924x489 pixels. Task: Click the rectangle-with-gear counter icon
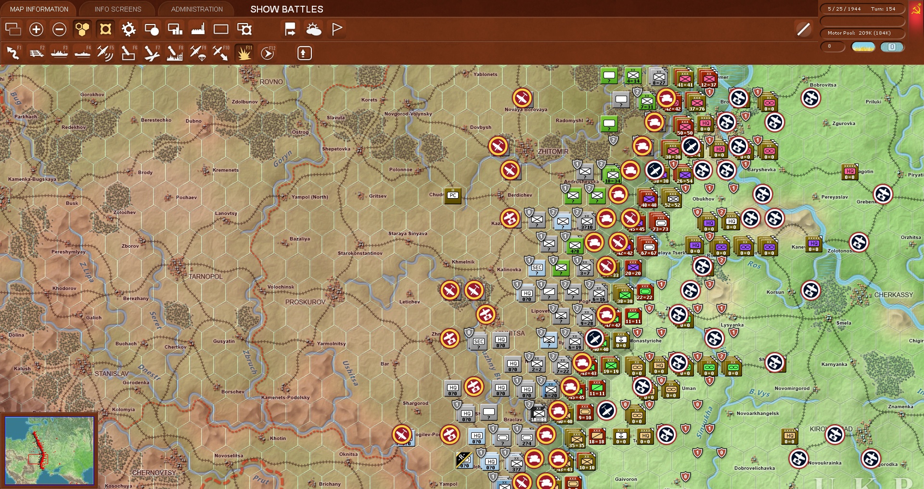coord(244,29)
